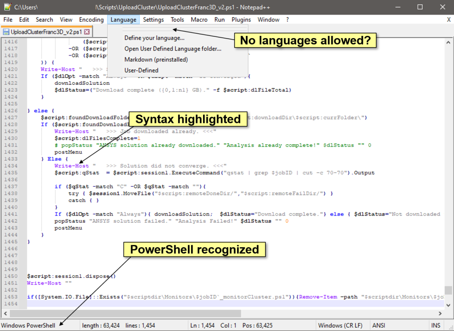Open the File menu
Image resolution: width=454 pixels, height=331 pixels.
8,20
